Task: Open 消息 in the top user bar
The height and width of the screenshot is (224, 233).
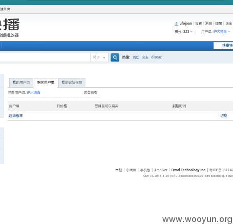Action: [x=208, y=24]
